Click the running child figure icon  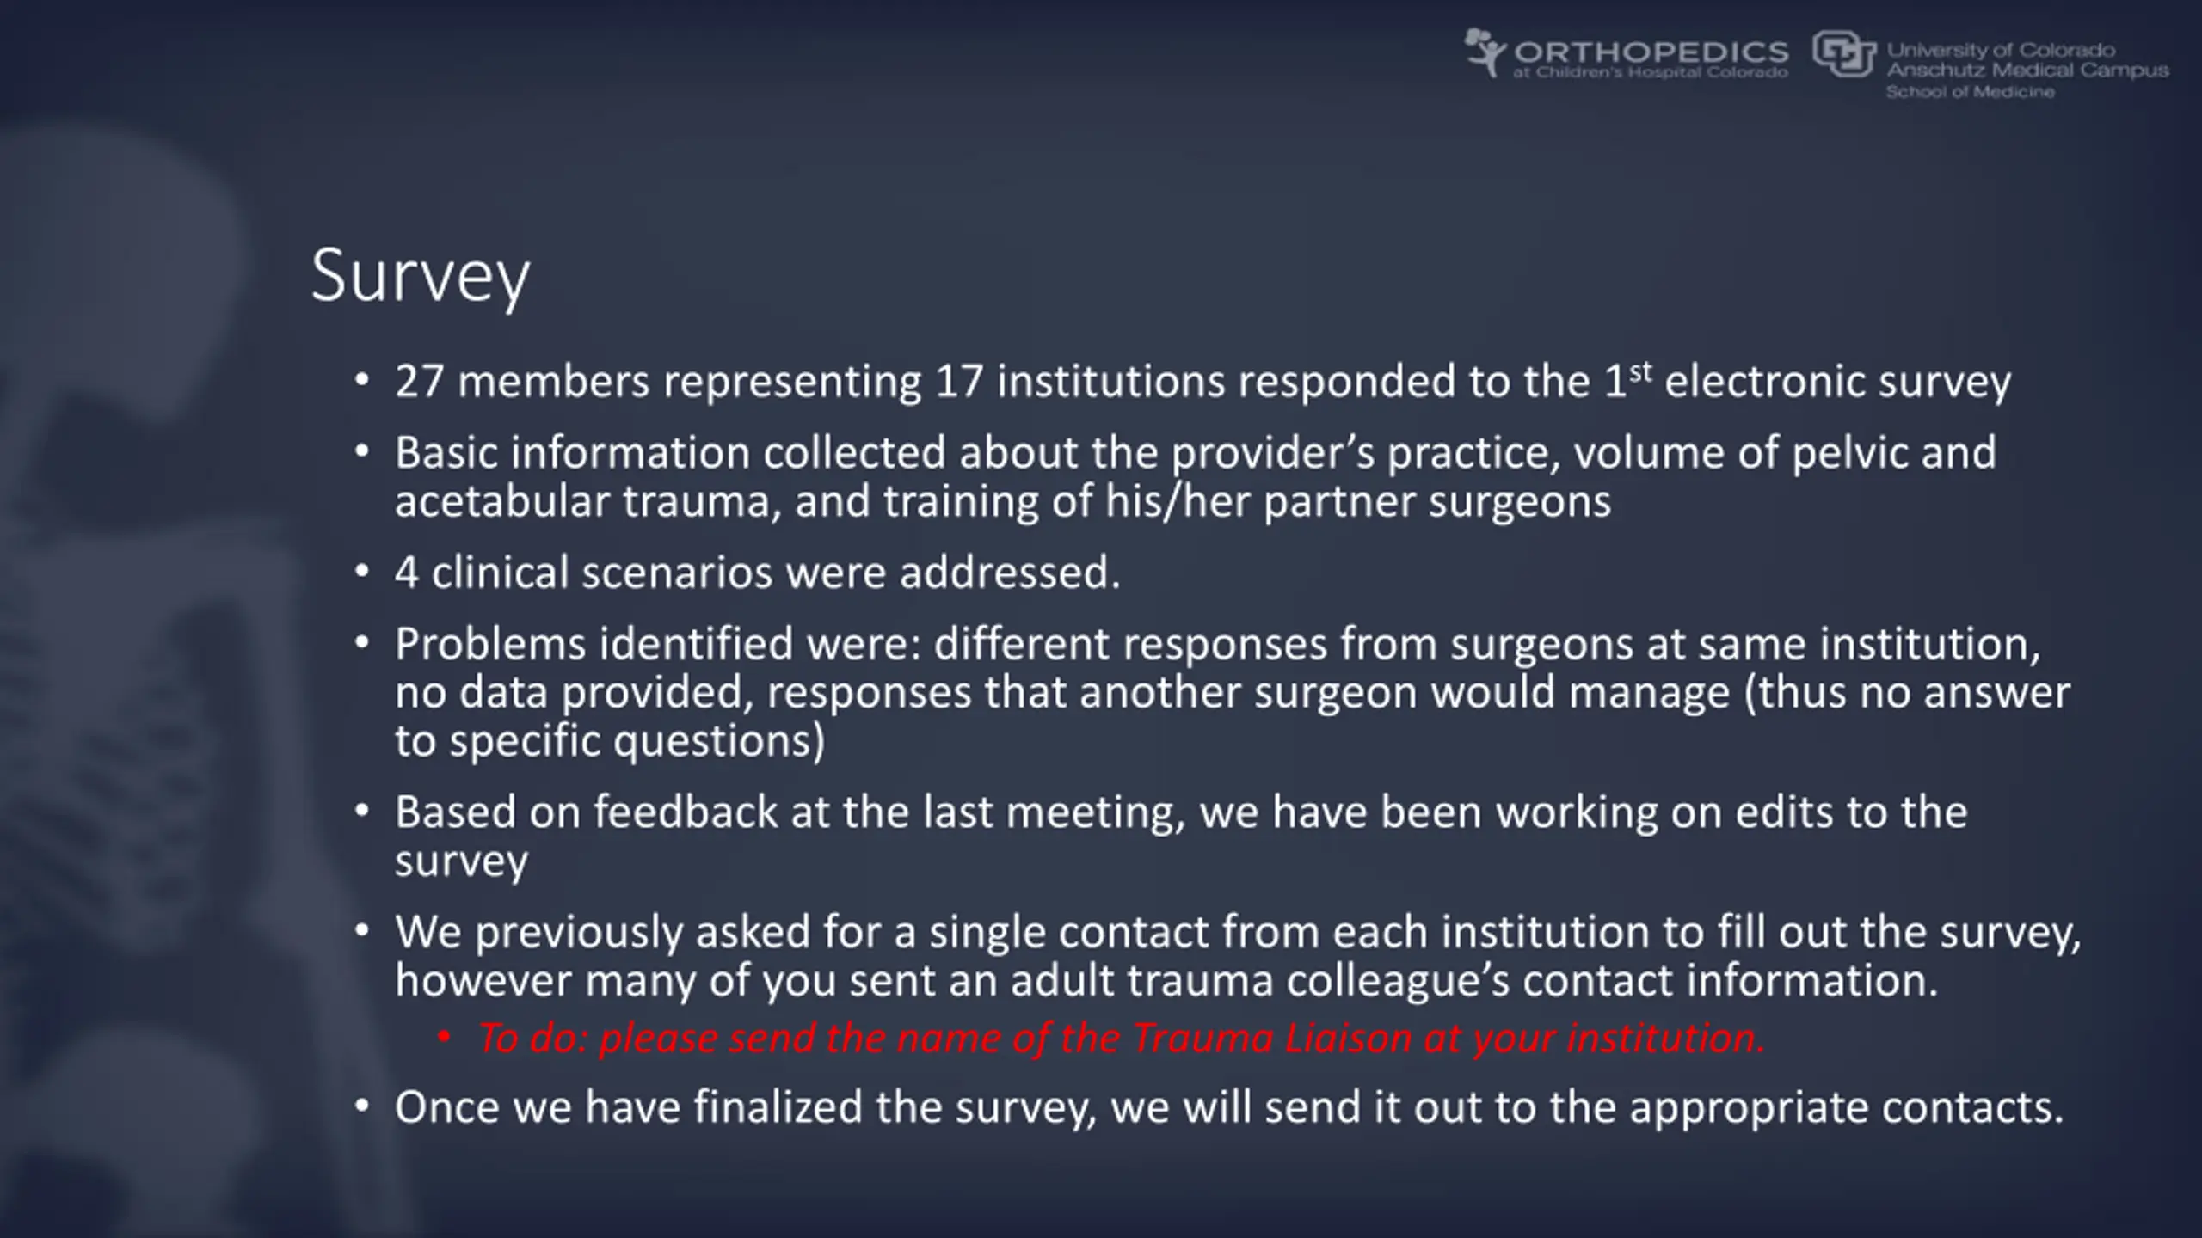click(1485, 52)
